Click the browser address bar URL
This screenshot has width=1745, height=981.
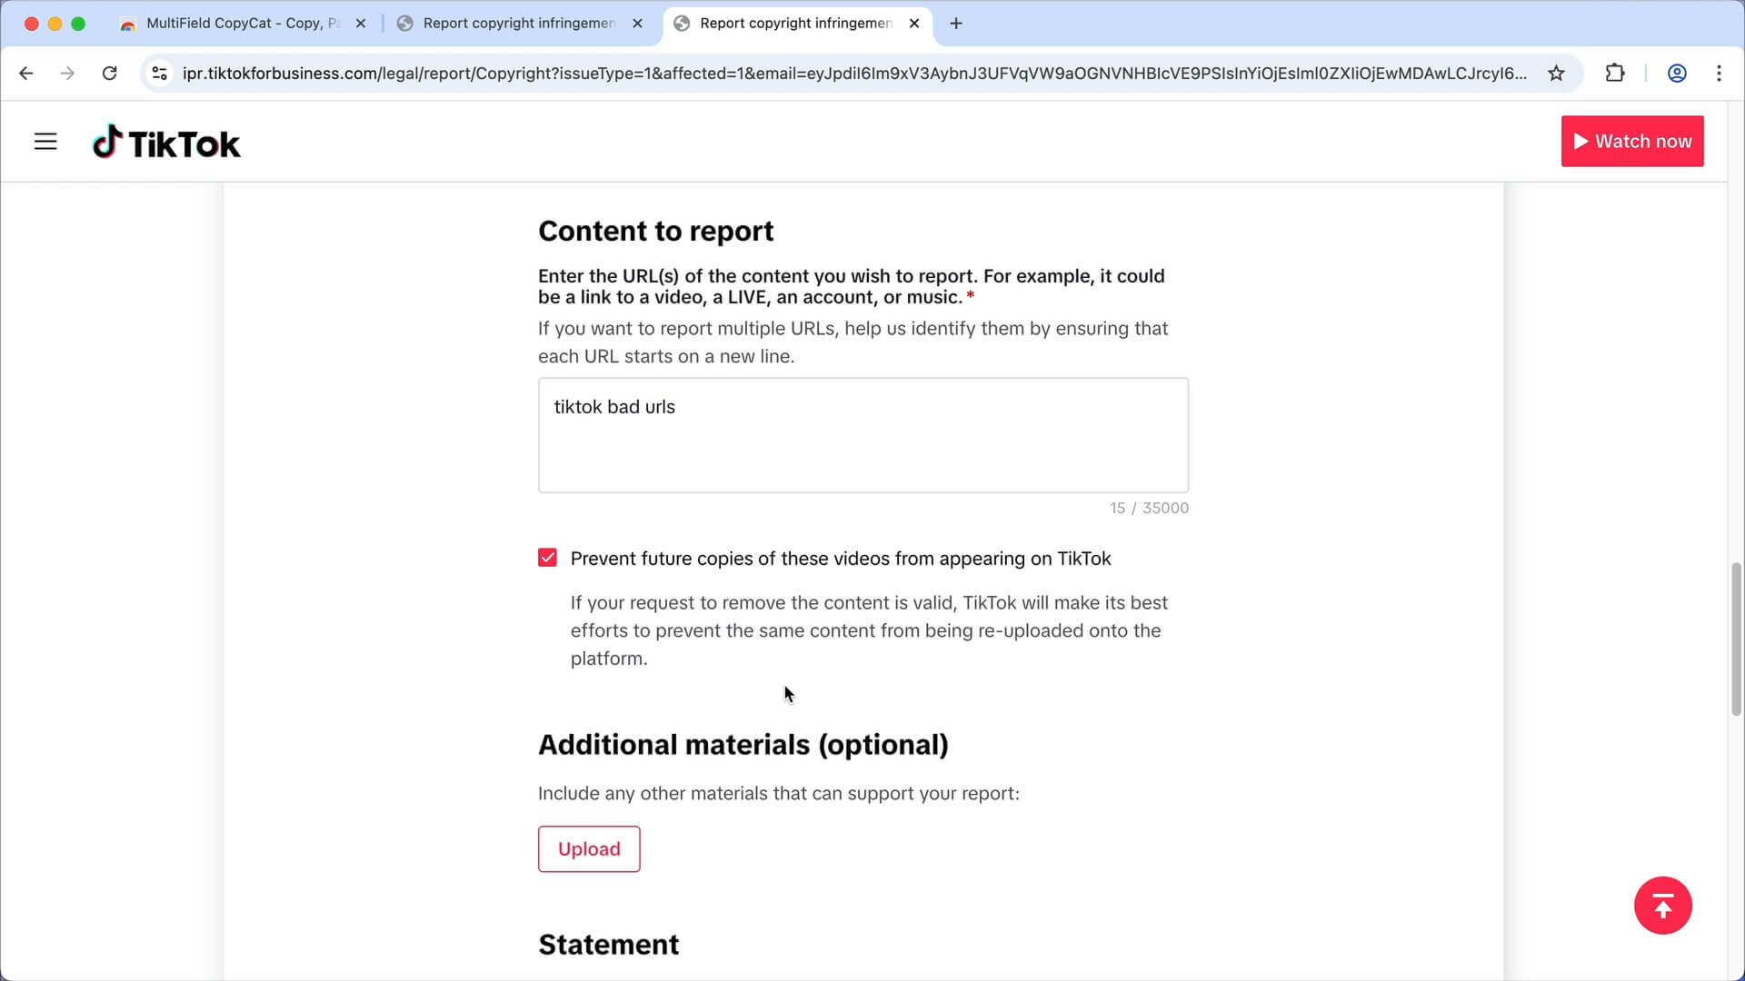coord(854,74)
